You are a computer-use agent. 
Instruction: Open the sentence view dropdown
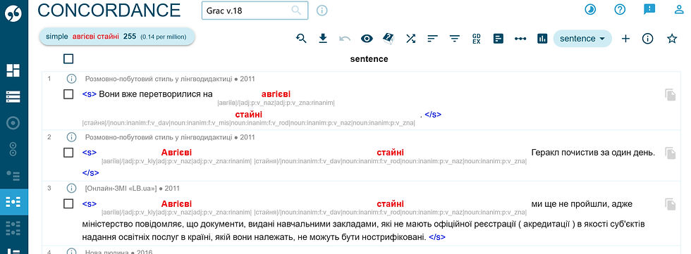pos(582,39)
